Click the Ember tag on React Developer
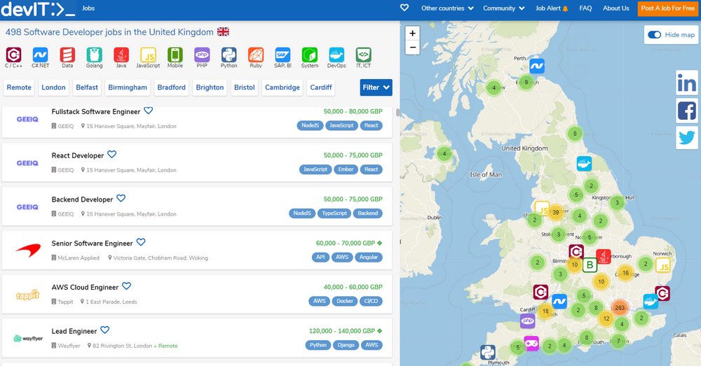701x366 pixels. (x=346, y=169)
